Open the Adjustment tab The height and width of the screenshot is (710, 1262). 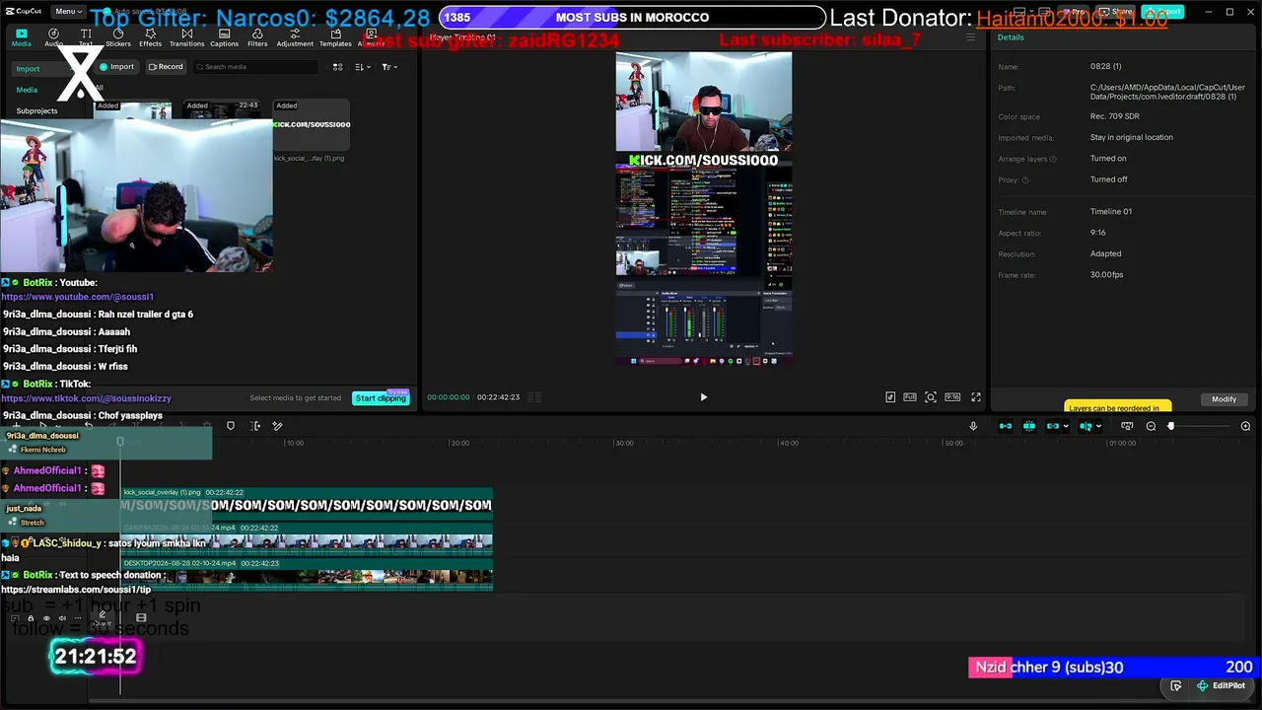coord(295,37)
